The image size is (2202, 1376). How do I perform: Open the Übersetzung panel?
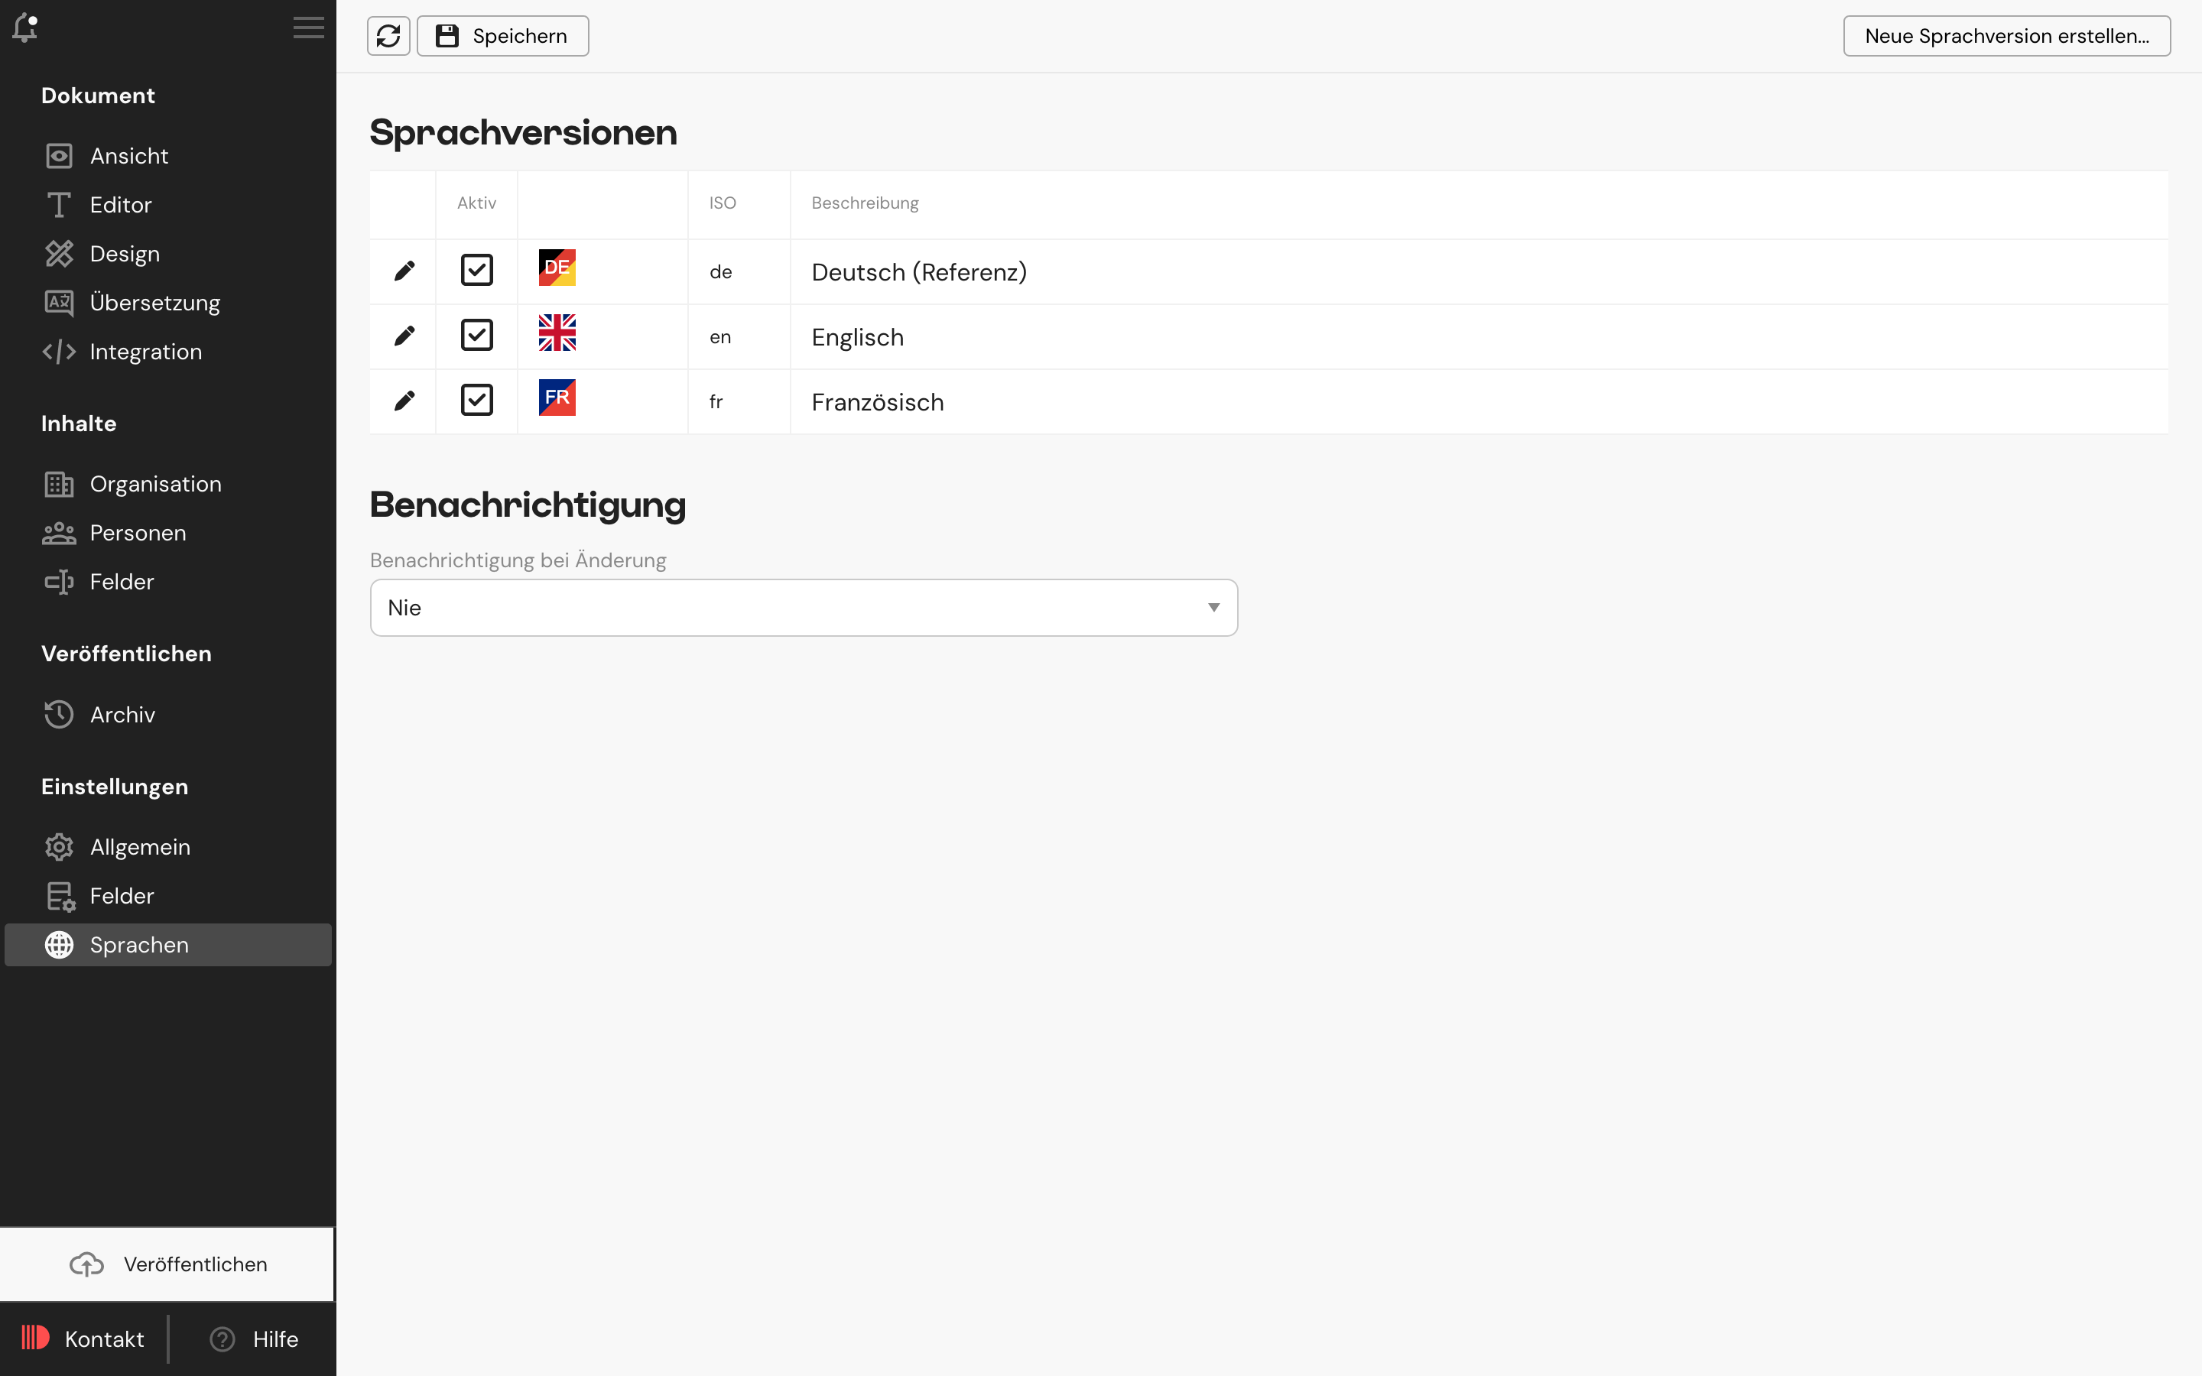(x=154, y=302)
